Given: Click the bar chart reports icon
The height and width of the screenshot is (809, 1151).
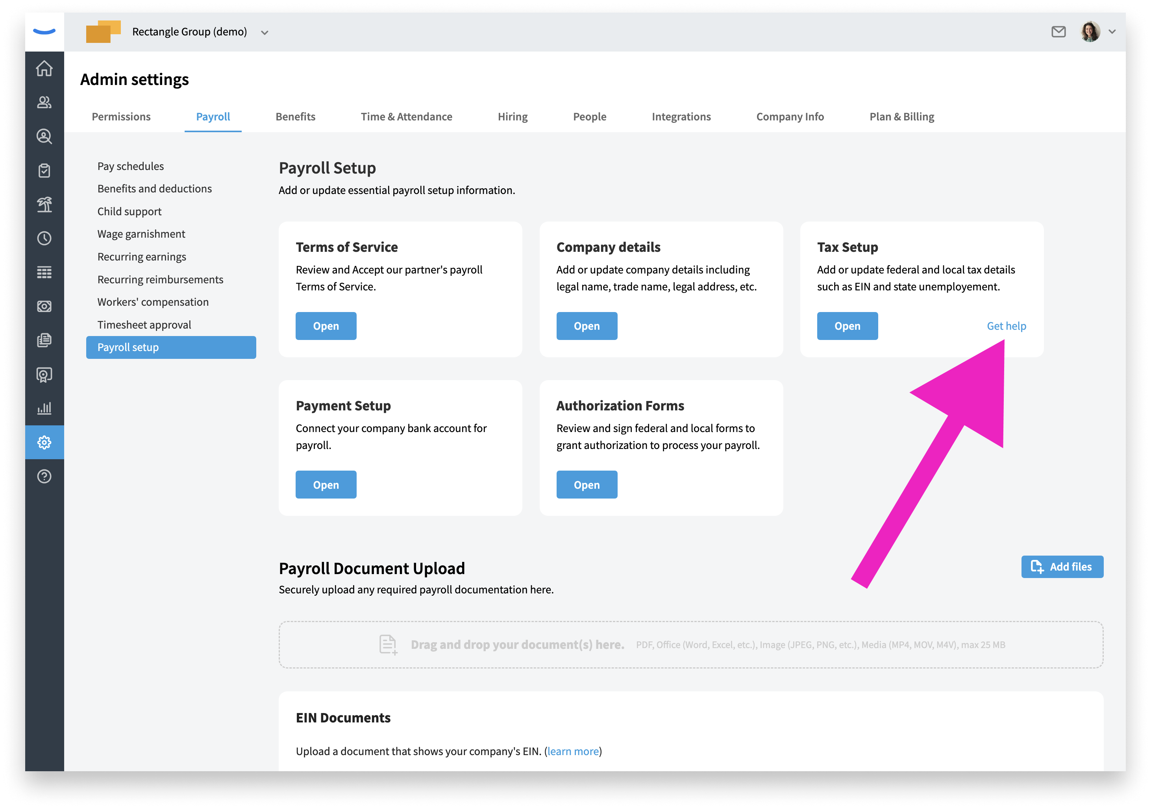Looking at the screenshot, I should click(x=44, y=408).
